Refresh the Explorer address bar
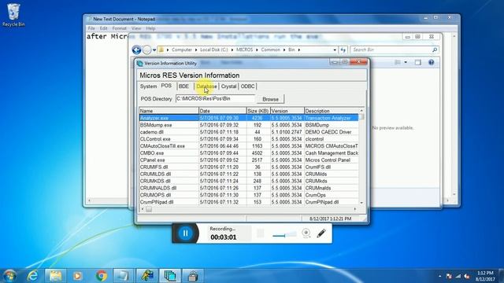 pos(343,50)
